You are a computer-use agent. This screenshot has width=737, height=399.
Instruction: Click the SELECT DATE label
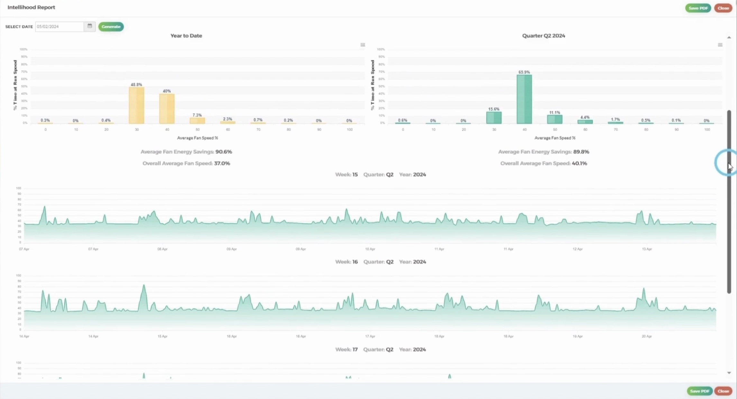click(x=19, y=27)
